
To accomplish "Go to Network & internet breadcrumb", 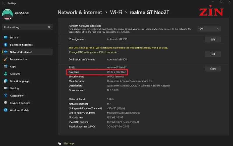I will [x=80, y=12].
